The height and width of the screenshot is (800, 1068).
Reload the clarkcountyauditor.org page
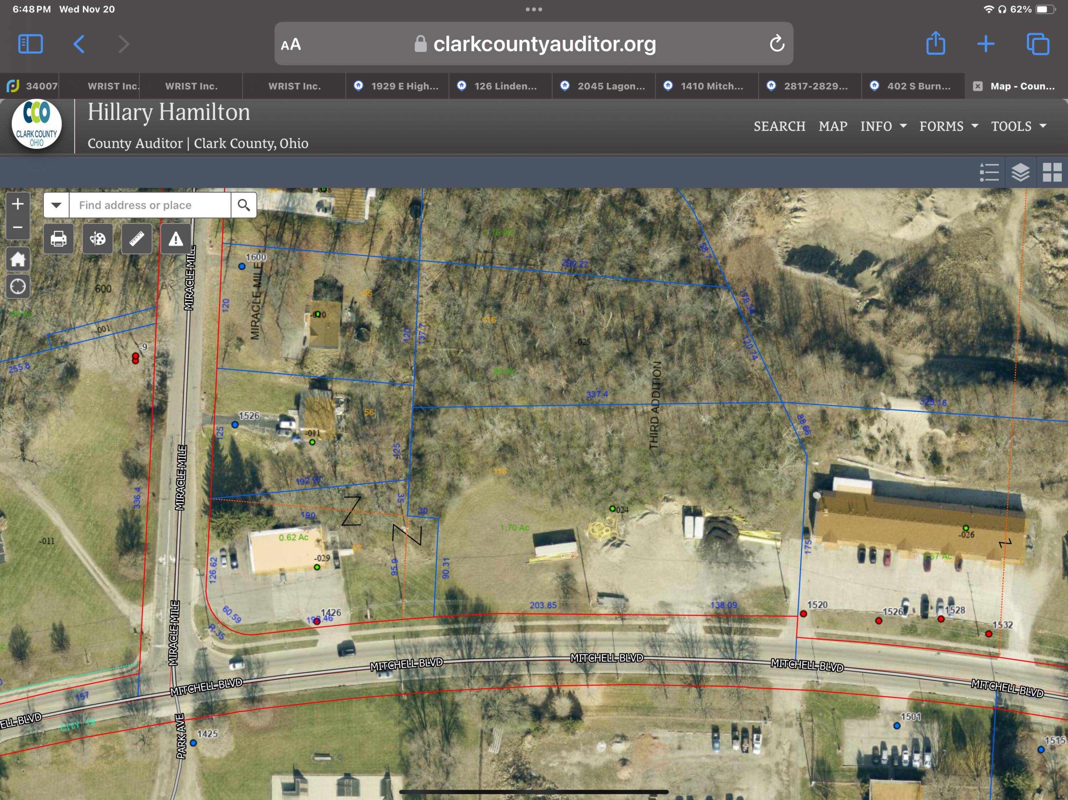click(777, 43)
